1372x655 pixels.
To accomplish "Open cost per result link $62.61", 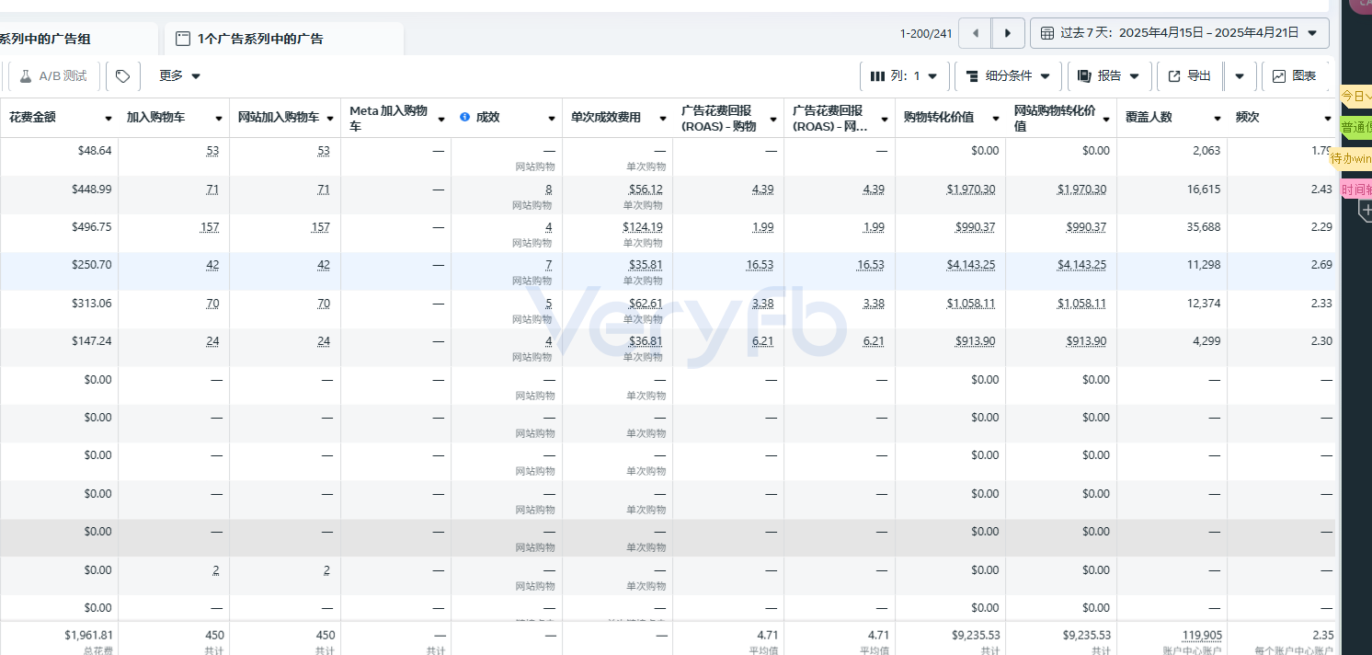I will (646, 304).
